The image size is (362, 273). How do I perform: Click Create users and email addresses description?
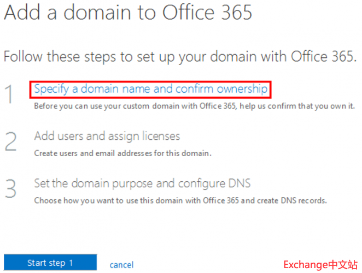click(122, 153)
